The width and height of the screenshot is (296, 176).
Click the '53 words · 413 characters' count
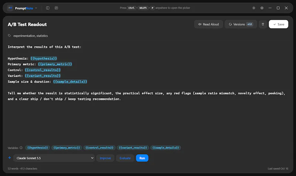point(23,169)
